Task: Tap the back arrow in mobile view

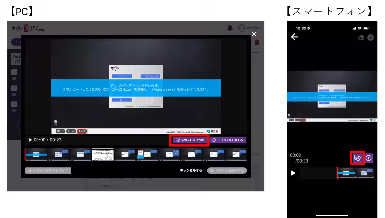Action: 294,37
